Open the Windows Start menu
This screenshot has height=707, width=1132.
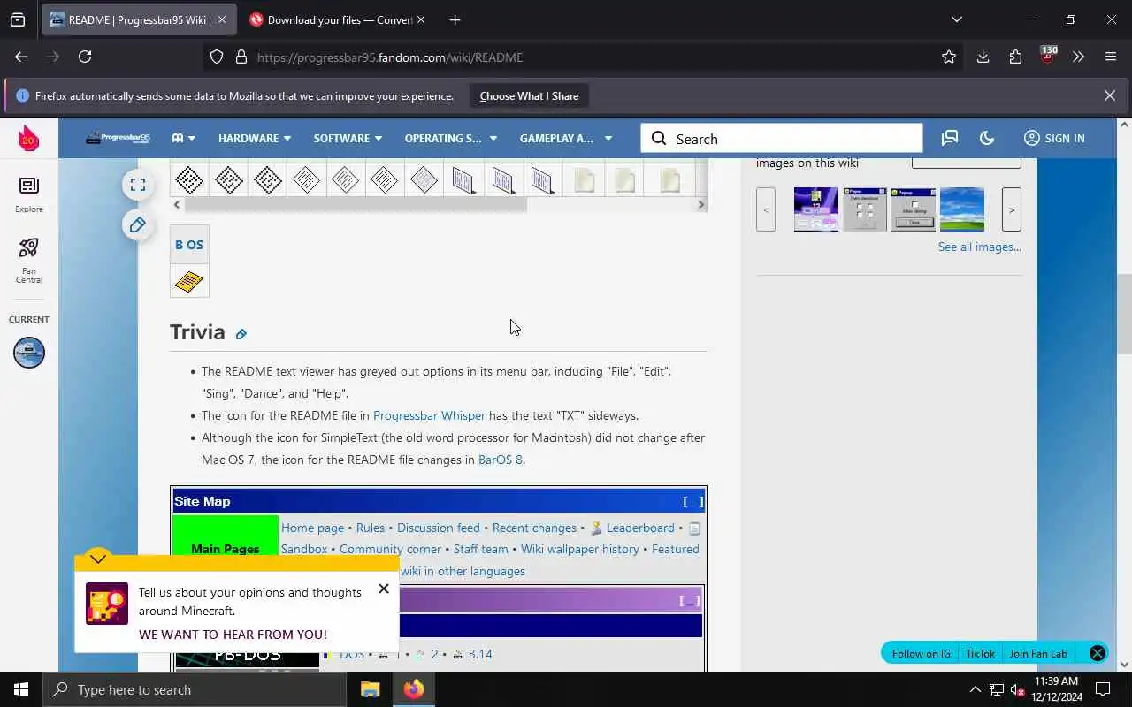(21, 689)
